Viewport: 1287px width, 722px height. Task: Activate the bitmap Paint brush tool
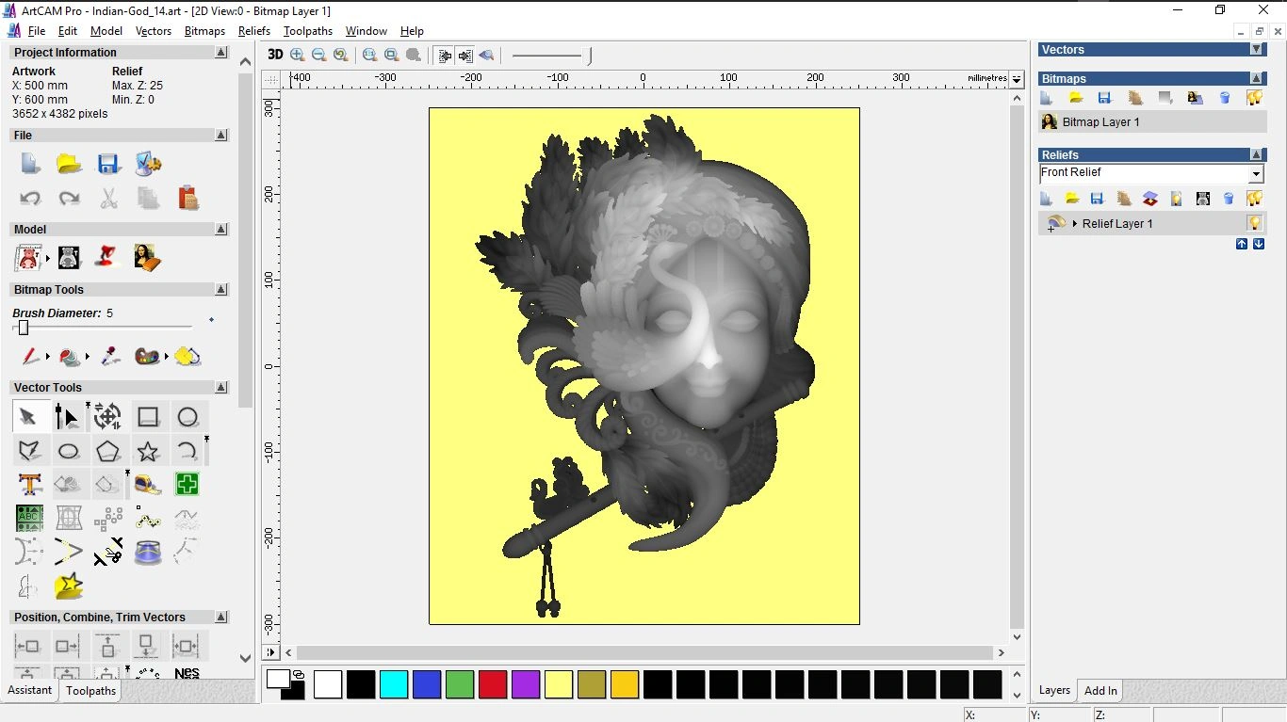coord(30,357)
